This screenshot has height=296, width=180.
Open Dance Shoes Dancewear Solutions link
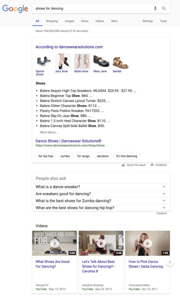(69, 141)
